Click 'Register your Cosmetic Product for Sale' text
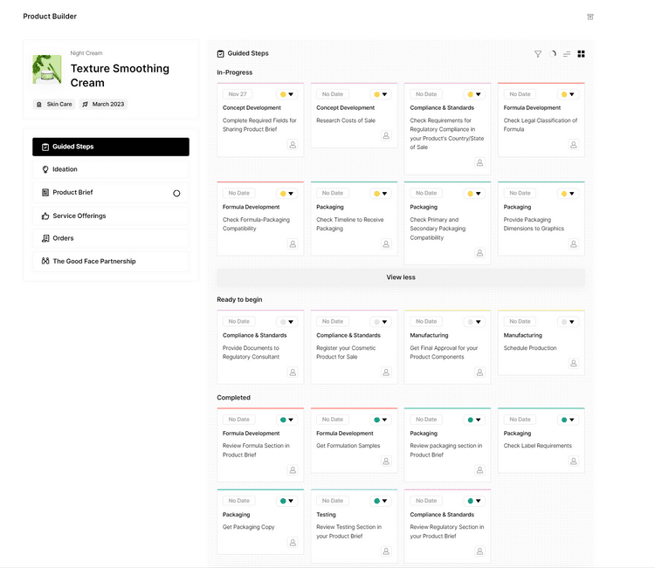The image size is (655, 568). click(346, 352)
